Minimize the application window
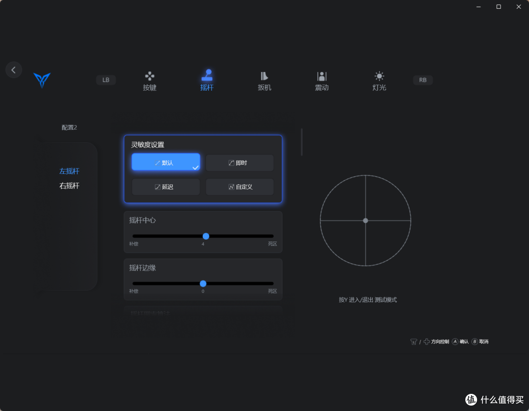Viewport: 529px width, 411px height. 479,7
